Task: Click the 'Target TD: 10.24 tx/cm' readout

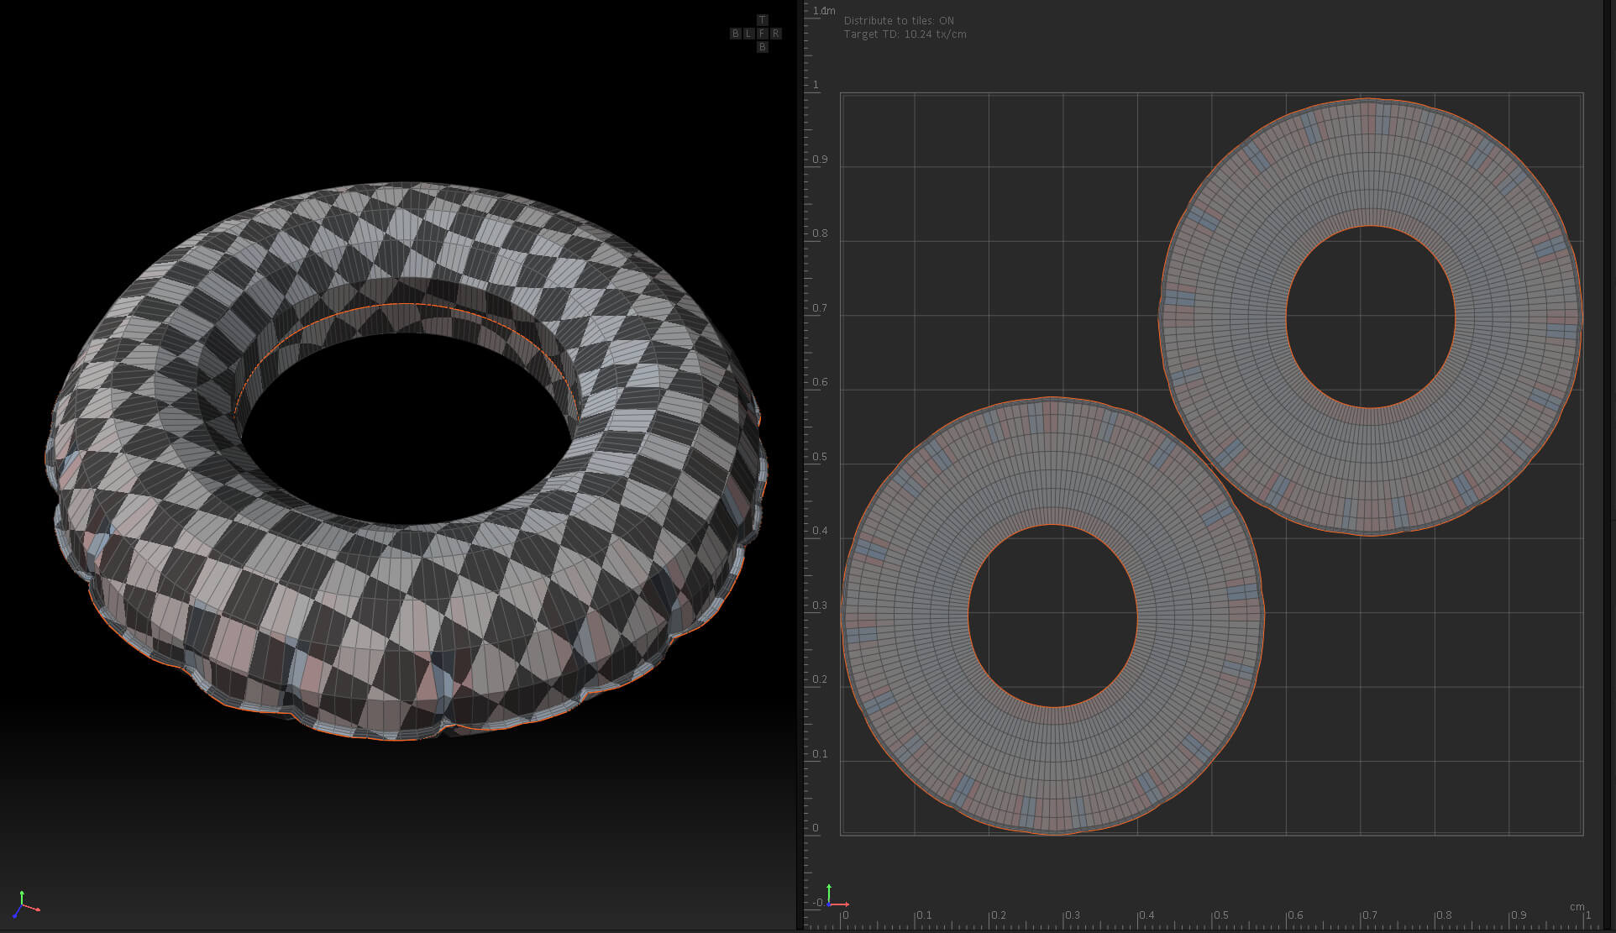Action: point(905,34)
